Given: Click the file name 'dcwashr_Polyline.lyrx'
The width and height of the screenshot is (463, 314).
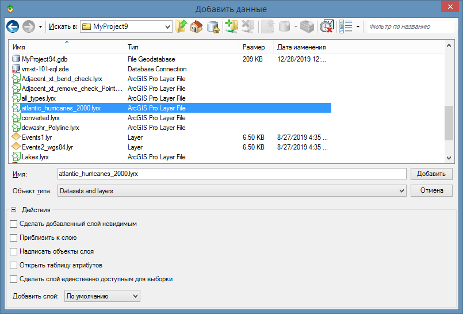Looking at the screenshot, I should 51,128.
